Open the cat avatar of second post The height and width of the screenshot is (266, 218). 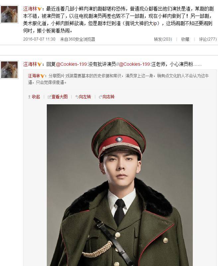coord(9,70)
